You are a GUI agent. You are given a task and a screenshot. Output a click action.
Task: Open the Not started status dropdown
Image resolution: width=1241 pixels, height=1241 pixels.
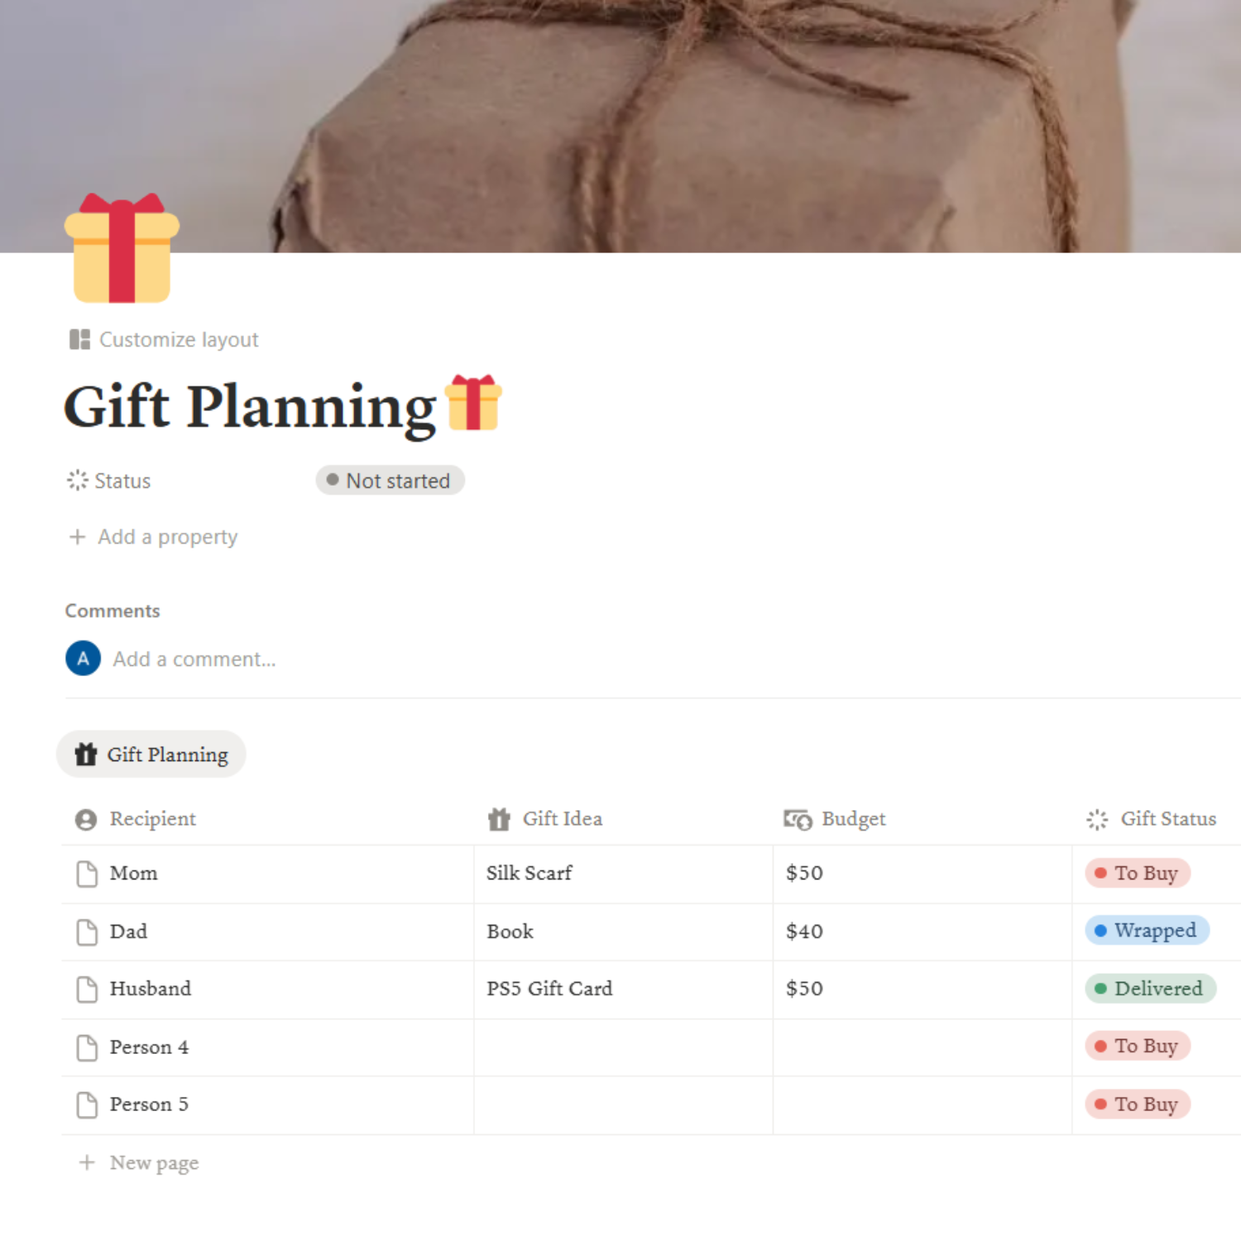(x=390, y=481)
